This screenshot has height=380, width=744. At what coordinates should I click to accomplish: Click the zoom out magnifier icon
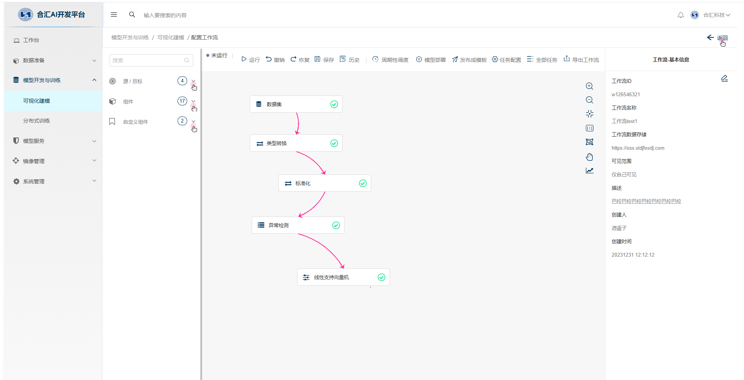tap(589, 100)
